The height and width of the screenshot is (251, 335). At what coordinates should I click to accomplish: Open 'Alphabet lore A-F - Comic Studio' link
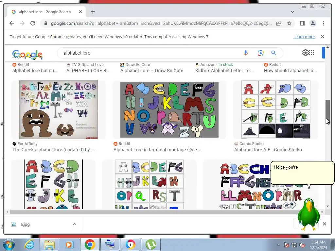(x=268, y=150)
